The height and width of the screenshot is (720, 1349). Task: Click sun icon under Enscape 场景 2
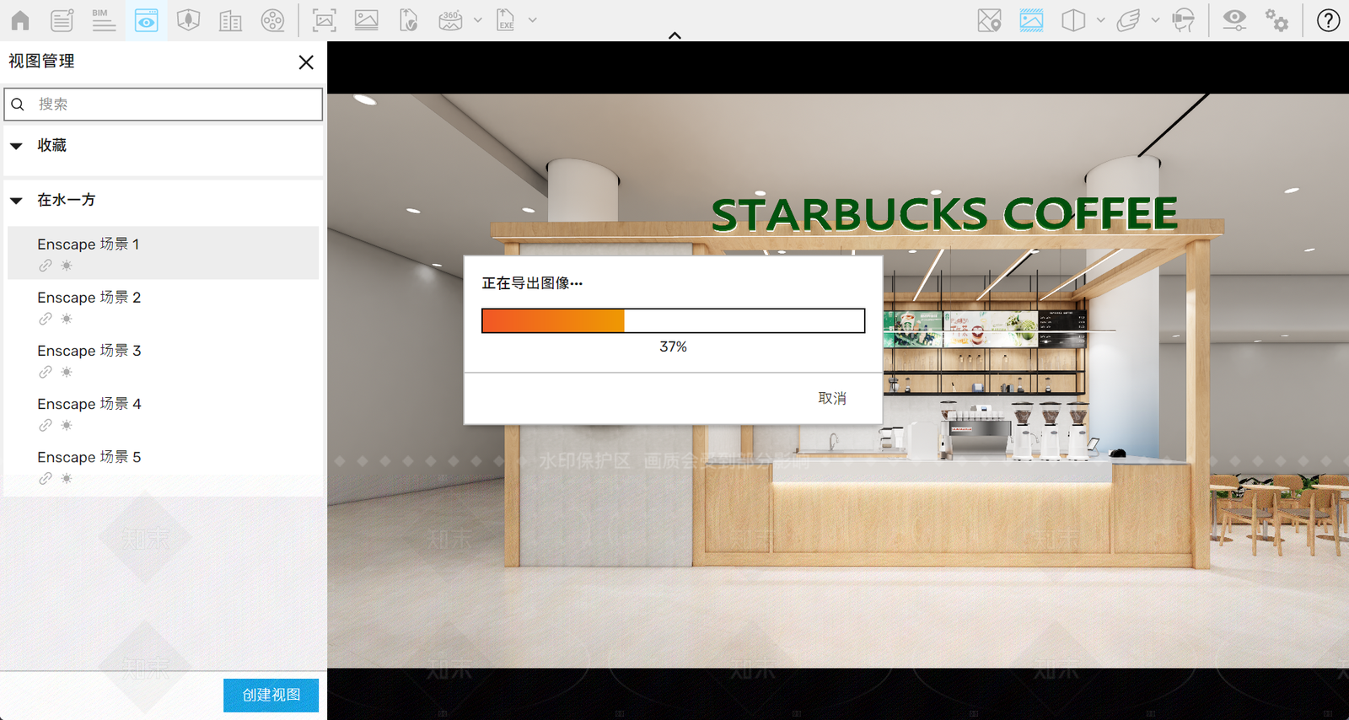pyautogui.click(x=67, y=319)
